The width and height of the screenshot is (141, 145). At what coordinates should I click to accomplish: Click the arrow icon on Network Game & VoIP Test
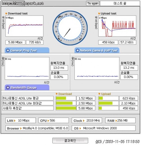(x=78, y=50)
